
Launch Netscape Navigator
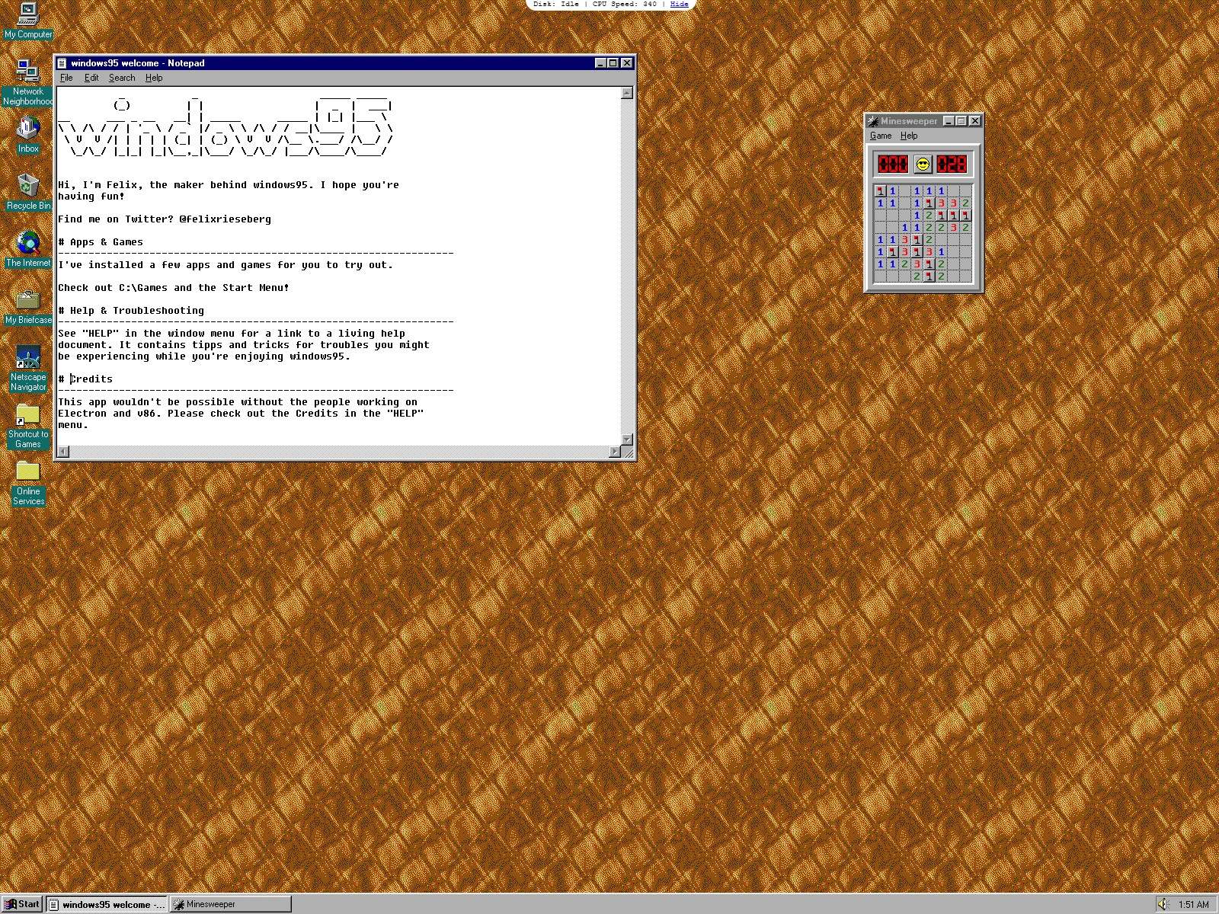27,358
